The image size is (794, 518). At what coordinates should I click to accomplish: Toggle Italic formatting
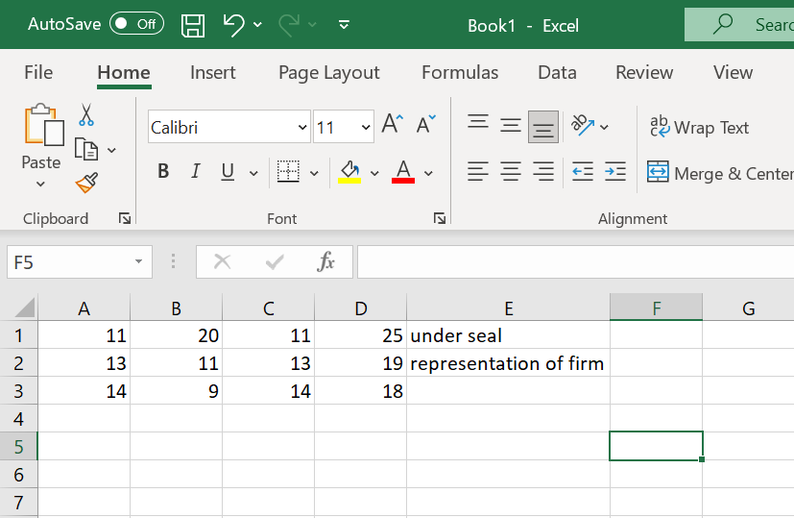pos(196,171)
